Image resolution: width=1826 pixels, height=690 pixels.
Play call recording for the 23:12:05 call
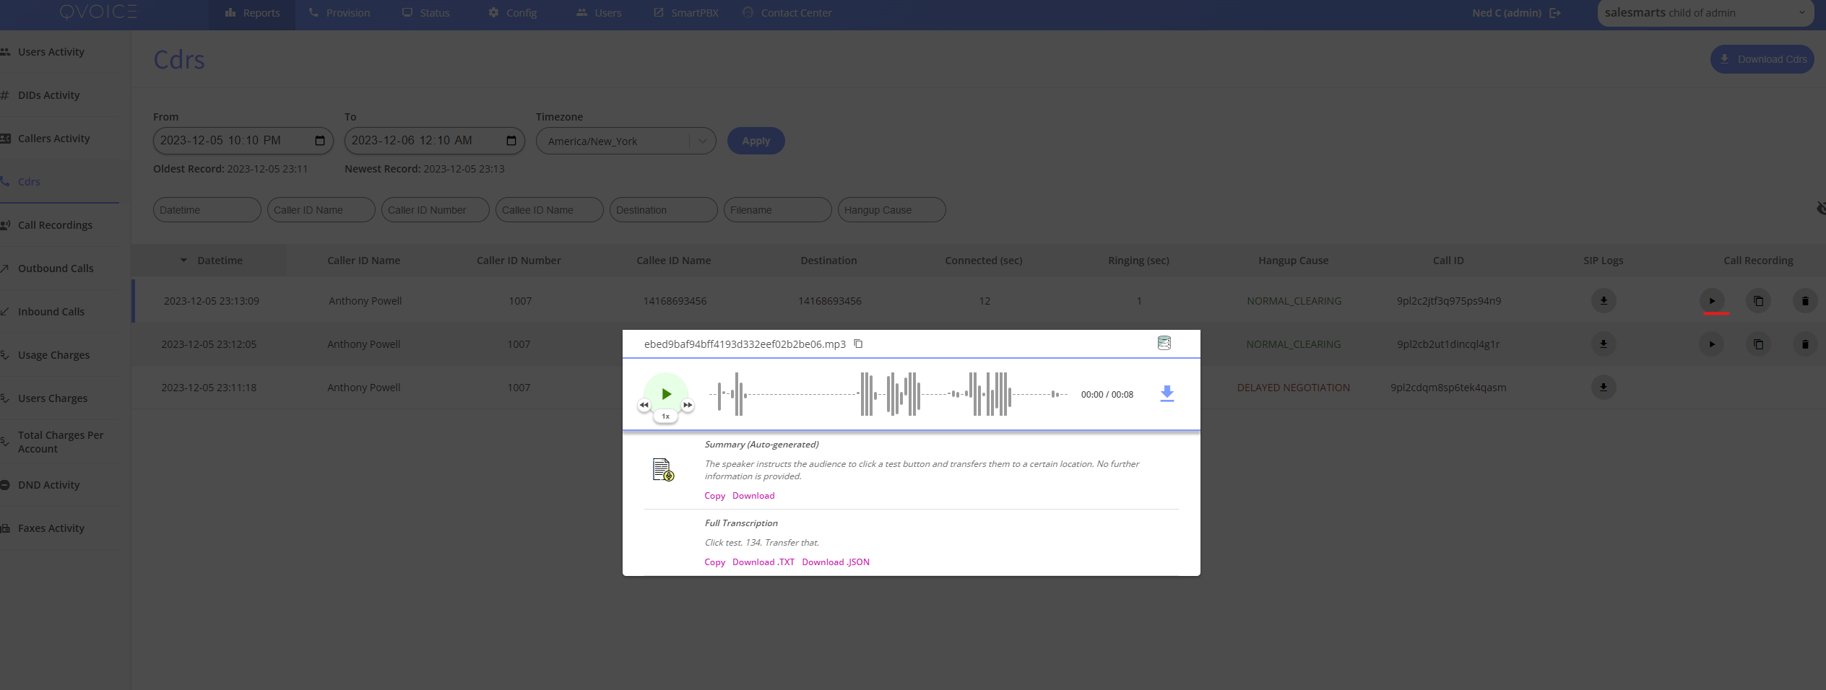click(x=1711, y=344)
